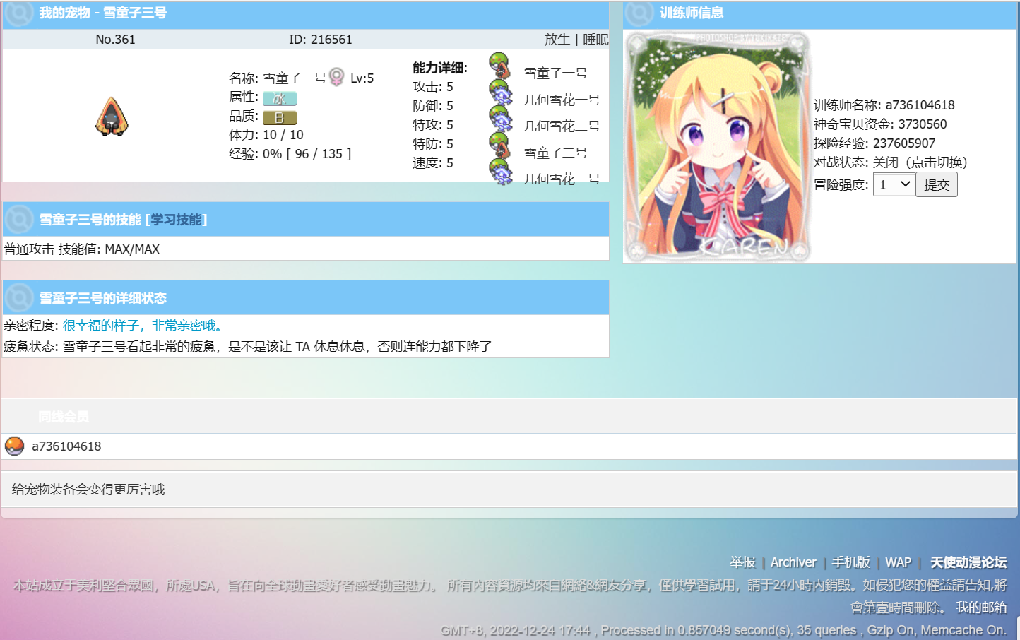
Task: Open the Archiver footer link
Action: (x=793, y=562)
